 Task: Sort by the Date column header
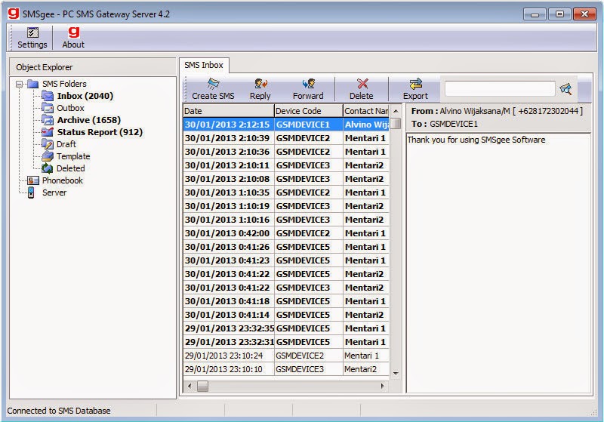point(229,111)
